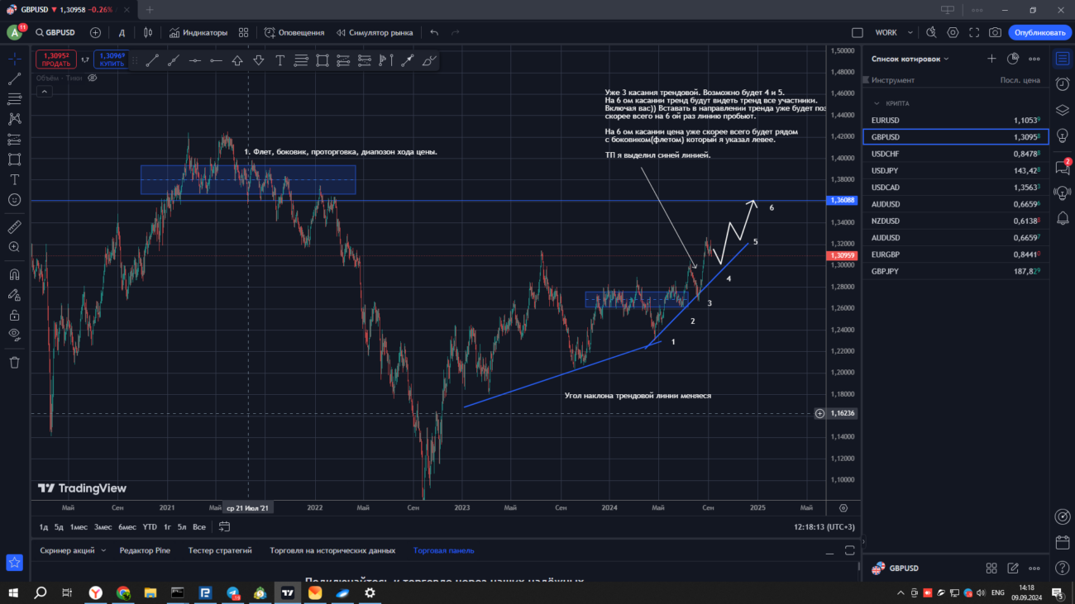Viewport: 1075px width, 604px height.
Task: Open the Индикаторы menu
Action: tap(198, 32)
